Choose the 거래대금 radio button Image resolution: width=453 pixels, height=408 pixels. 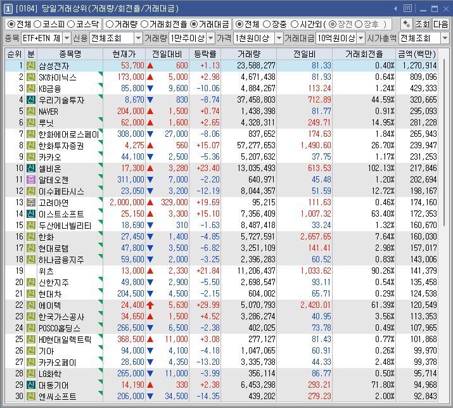[x=194, y=24]
